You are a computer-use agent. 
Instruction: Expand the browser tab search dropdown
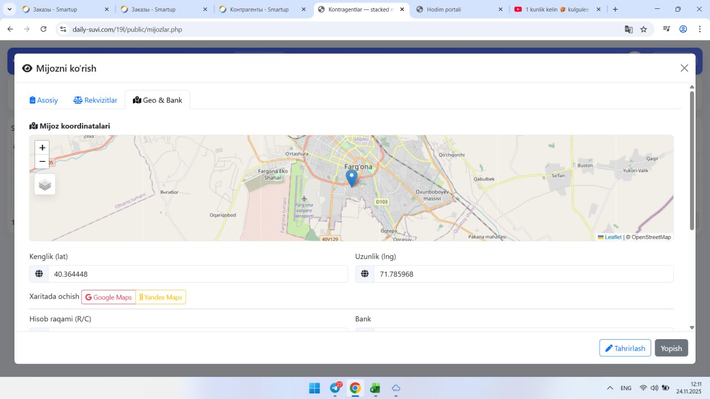click(x=9, y=9)
